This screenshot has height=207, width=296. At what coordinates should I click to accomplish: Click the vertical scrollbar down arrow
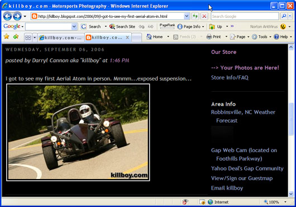pyautogui.click(x=291, y=194)
